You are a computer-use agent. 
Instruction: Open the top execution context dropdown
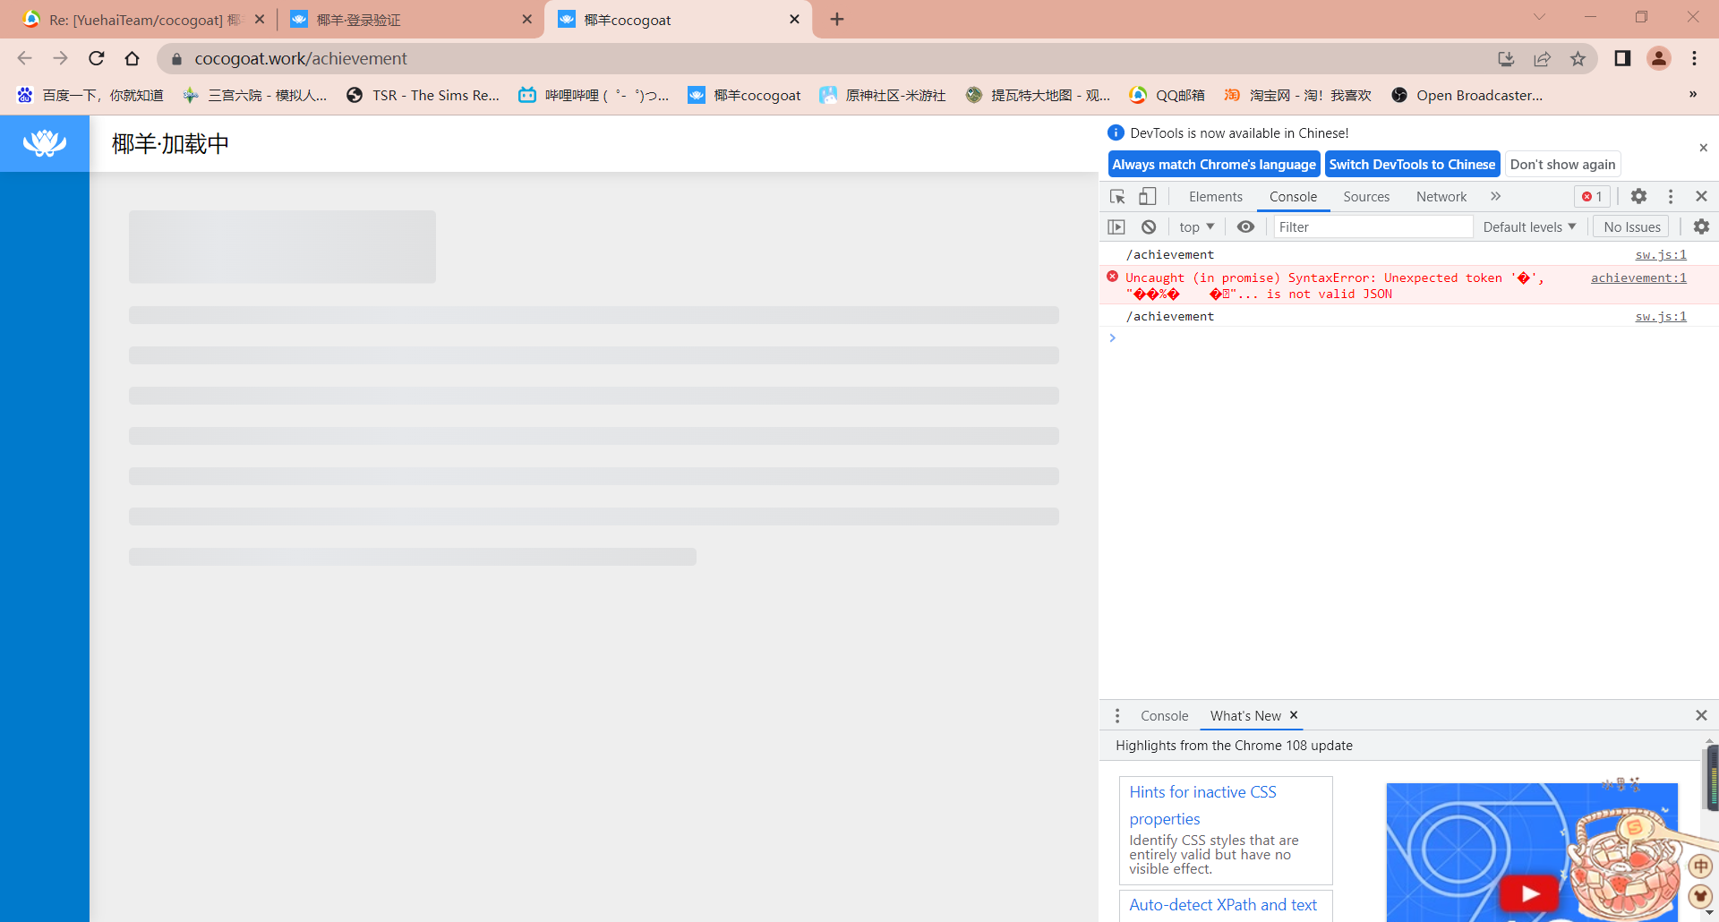[x=1195, y=226]
